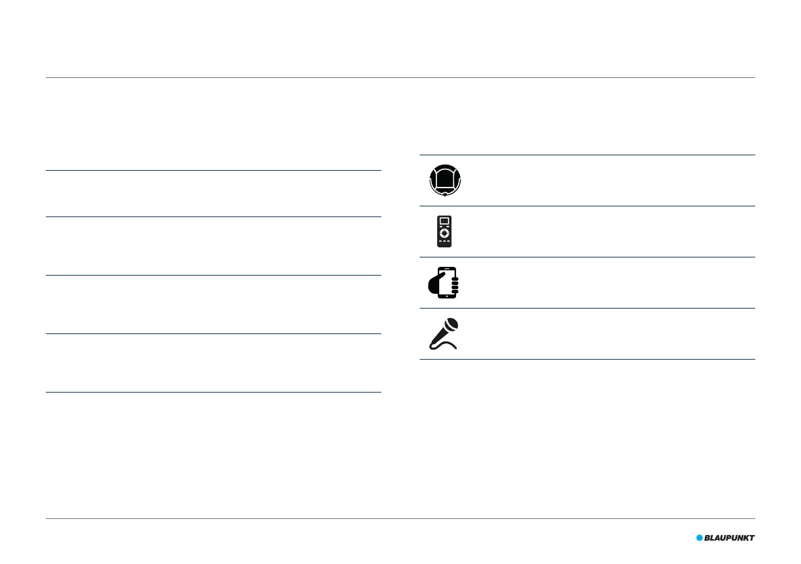Select the remote control icon

point(445,231)
